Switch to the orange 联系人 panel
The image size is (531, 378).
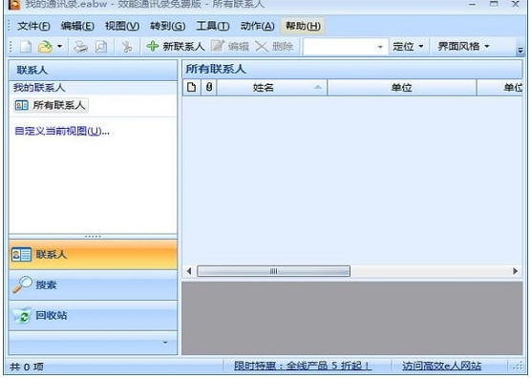[x=93, y=255]
